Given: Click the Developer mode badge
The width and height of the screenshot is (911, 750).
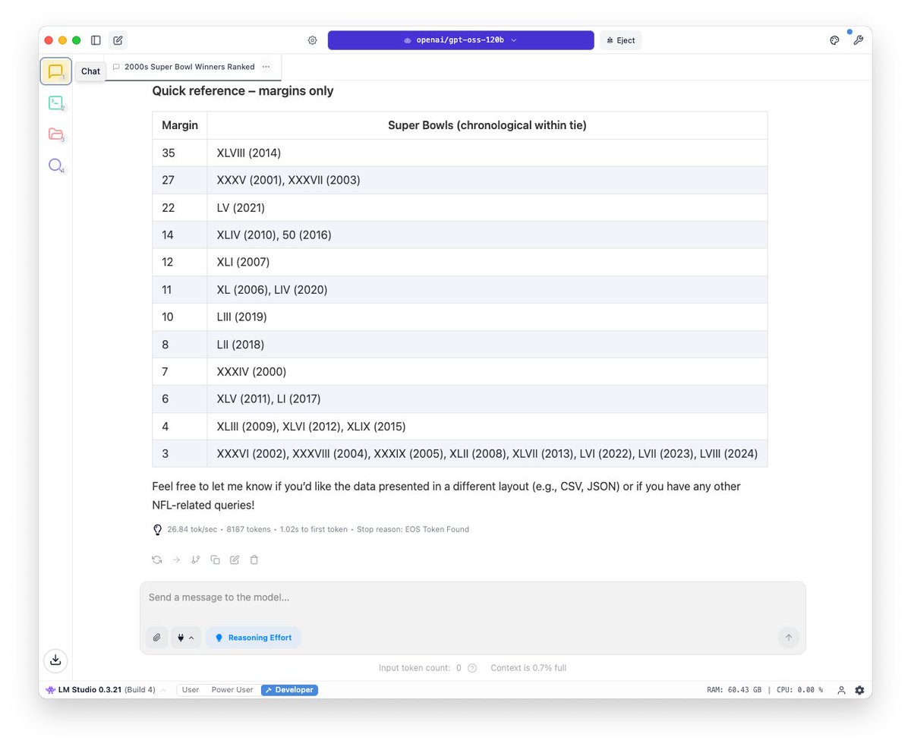Looking at the screenshot, I should tap(289, 690).
